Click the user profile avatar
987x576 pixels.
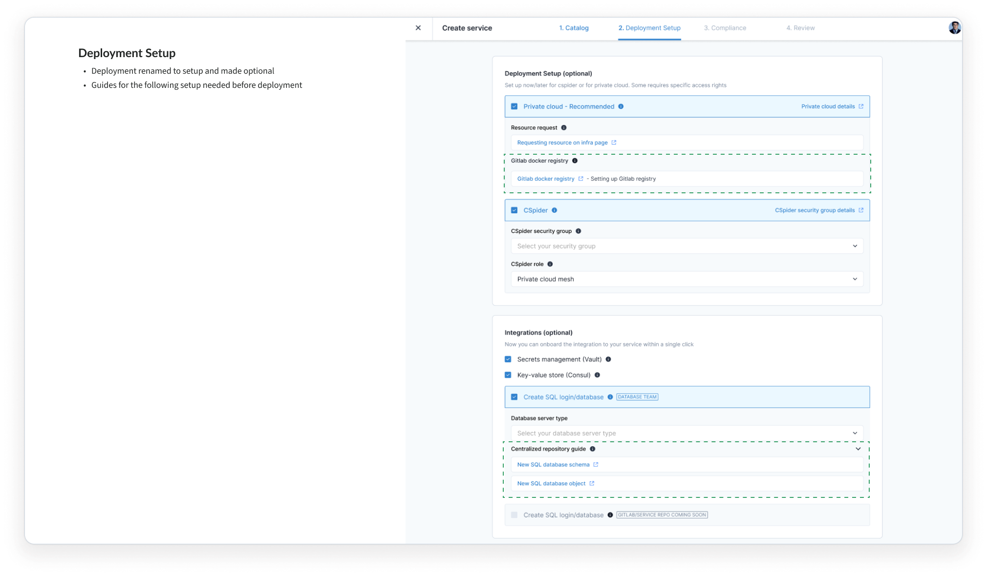(x=954, y=28)
